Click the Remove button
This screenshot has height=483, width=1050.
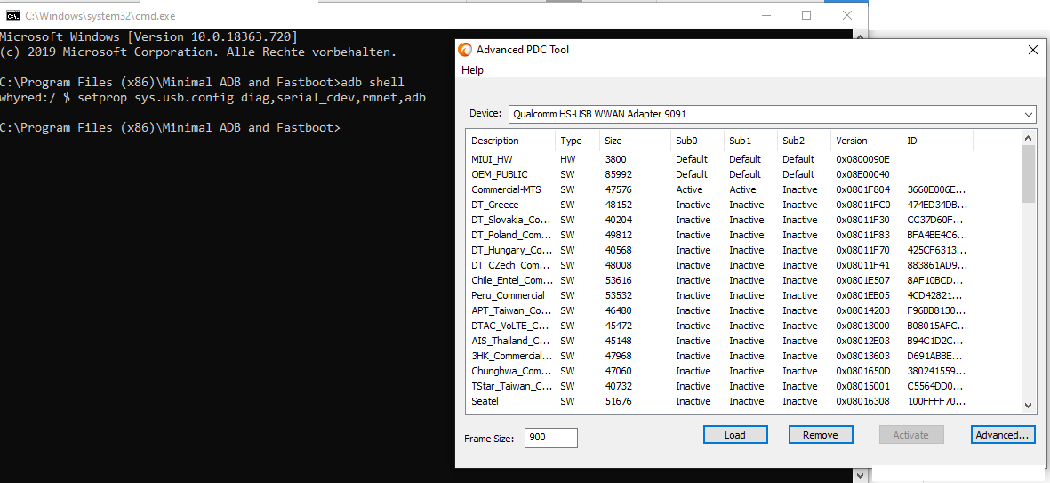(x=821, y=435)
